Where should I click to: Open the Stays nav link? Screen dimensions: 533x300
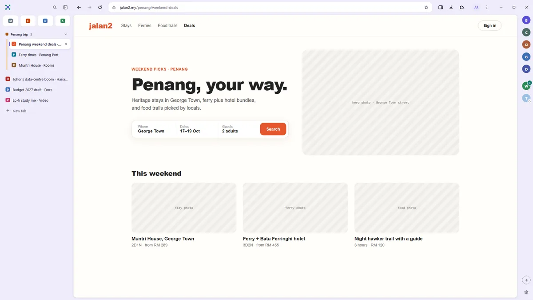coord(126,26)
